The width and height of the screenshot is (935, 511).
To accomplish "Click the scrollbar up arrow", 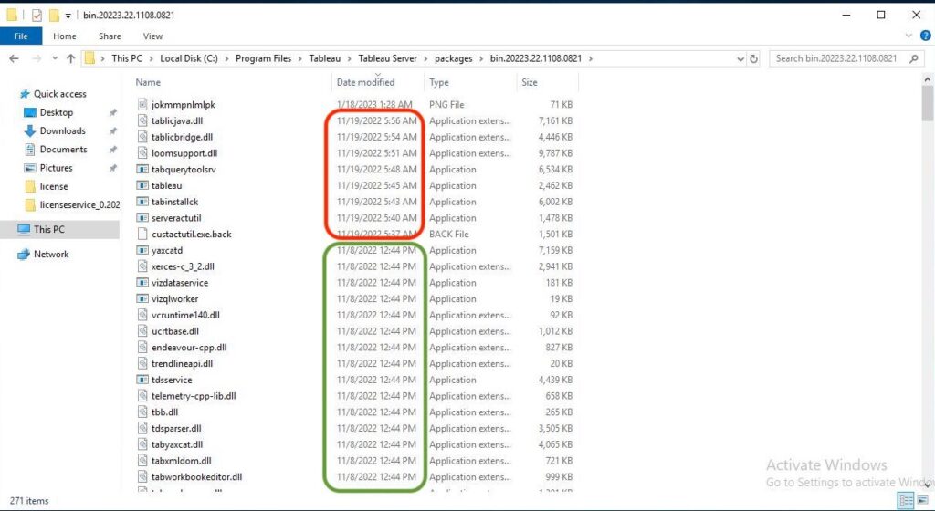I will pyautogui.click(x=928, y=79).
